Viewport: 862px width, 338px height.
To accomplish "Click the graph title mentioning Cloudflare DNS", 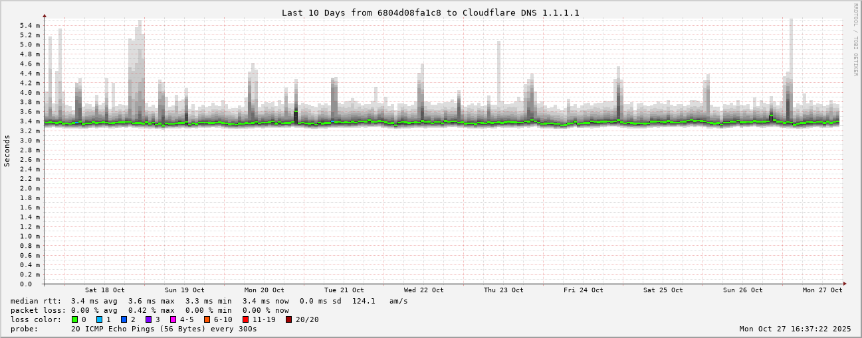I will click(x=430, y=13).
